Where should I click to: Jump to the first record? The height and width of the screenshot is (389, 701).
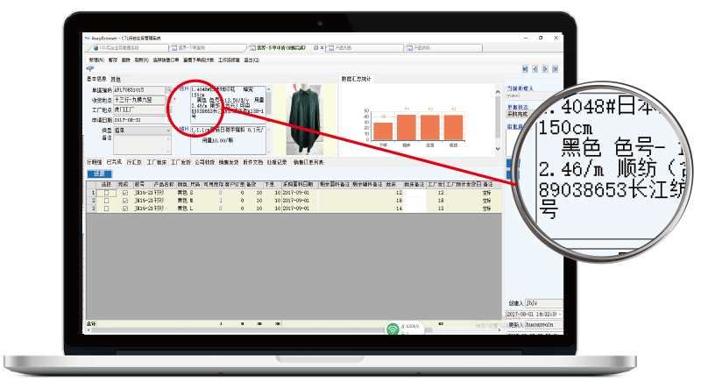[525, 69]
